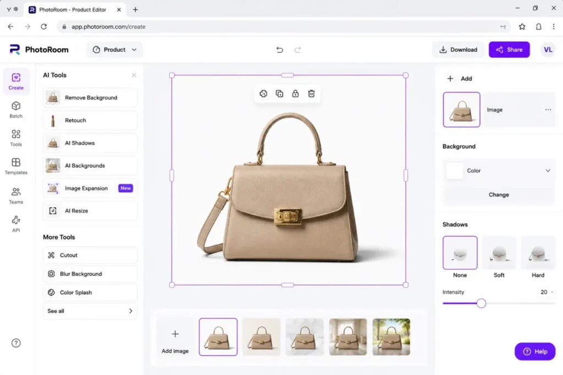Go back in browser history
The image size is (563, 375).
click(11, 26)
